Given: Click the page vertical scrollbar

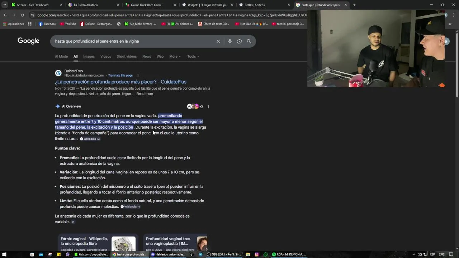Looking at the screenshot, I should coord(457,64).
